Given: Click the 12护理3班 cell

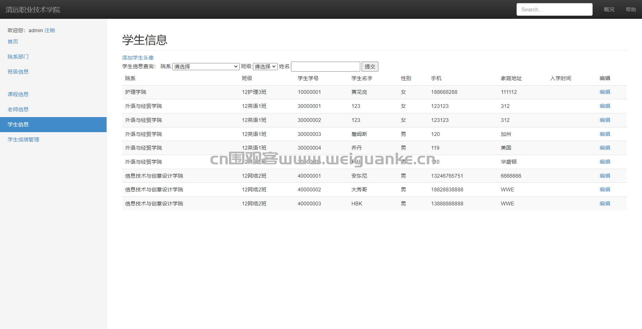Looking at the screenshot, I should [254, 92].
